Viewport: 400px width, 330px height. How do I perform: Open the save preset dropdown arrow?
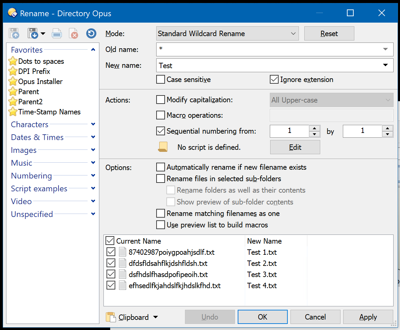coord(43,33)
